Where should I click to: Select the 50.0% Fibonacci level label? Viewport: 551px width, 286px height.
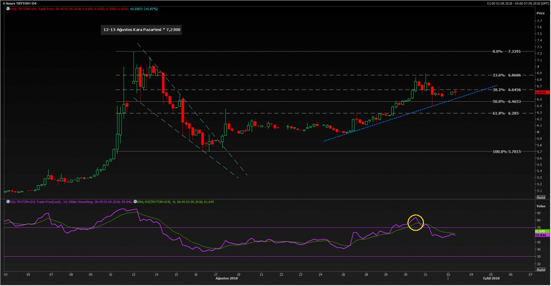click(499, 101)
